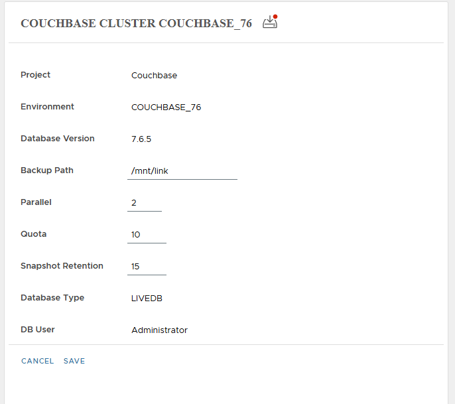Select the Couchbase project value

(x=154, y=76)
